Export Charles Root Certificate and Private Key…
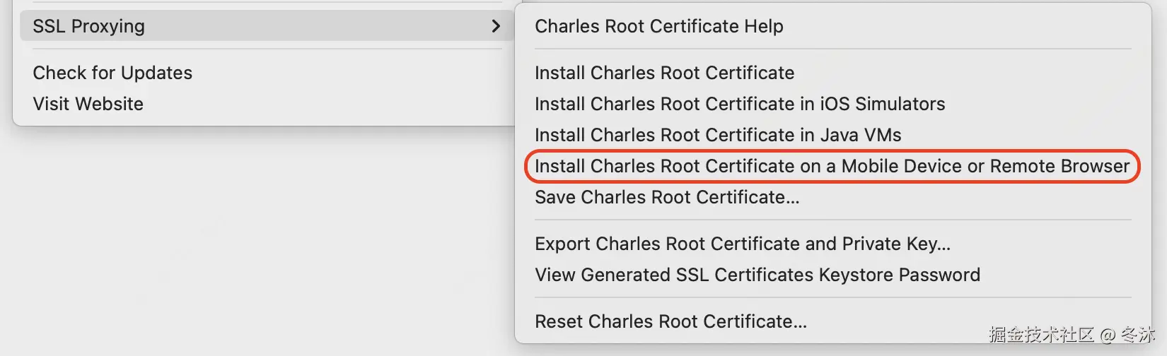Screen dimensions: 1167x356 point(743,244)
